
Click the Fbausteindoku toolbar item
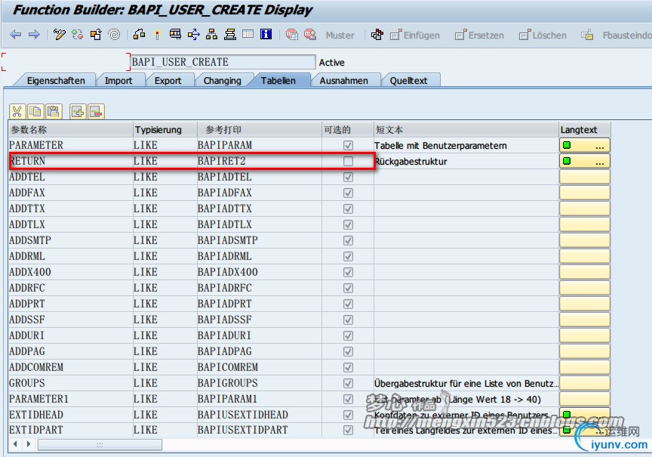point(617,36)
